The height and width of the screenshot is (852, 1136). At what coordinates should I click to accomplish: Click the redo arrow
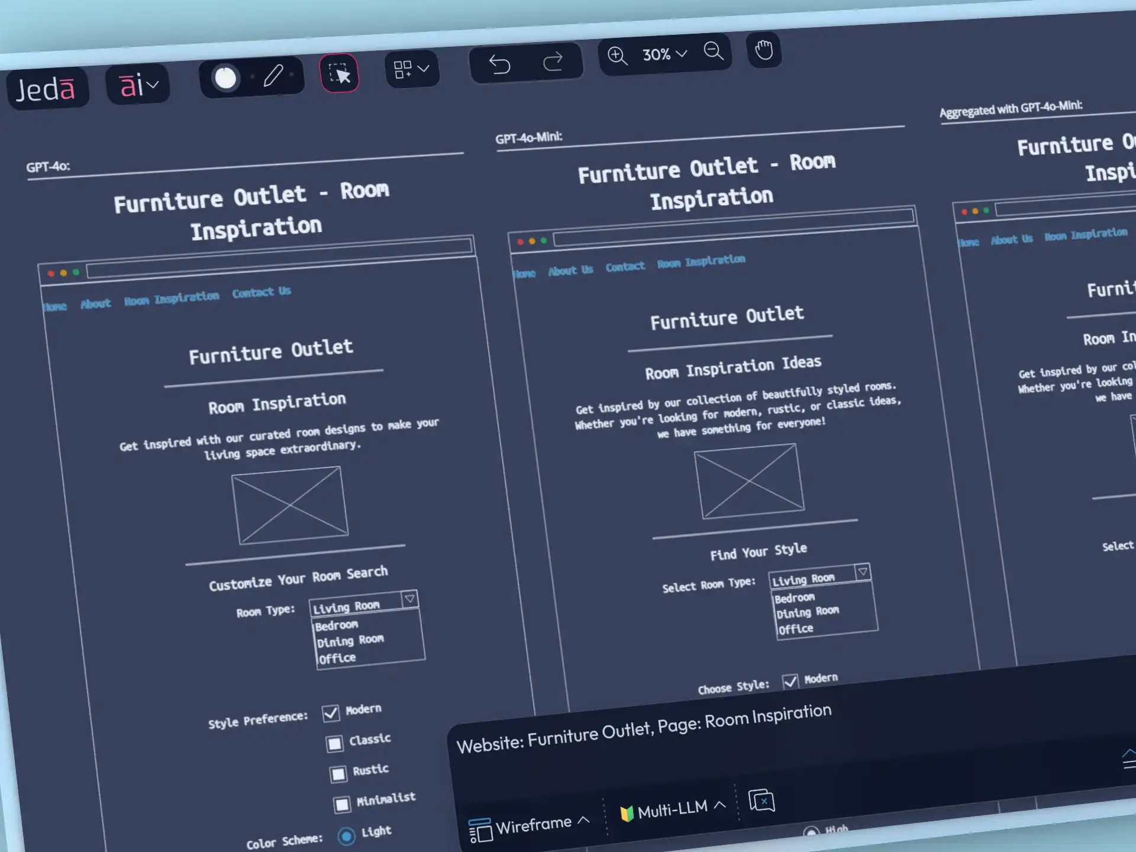pyautogui.click(x=553, y=61)
